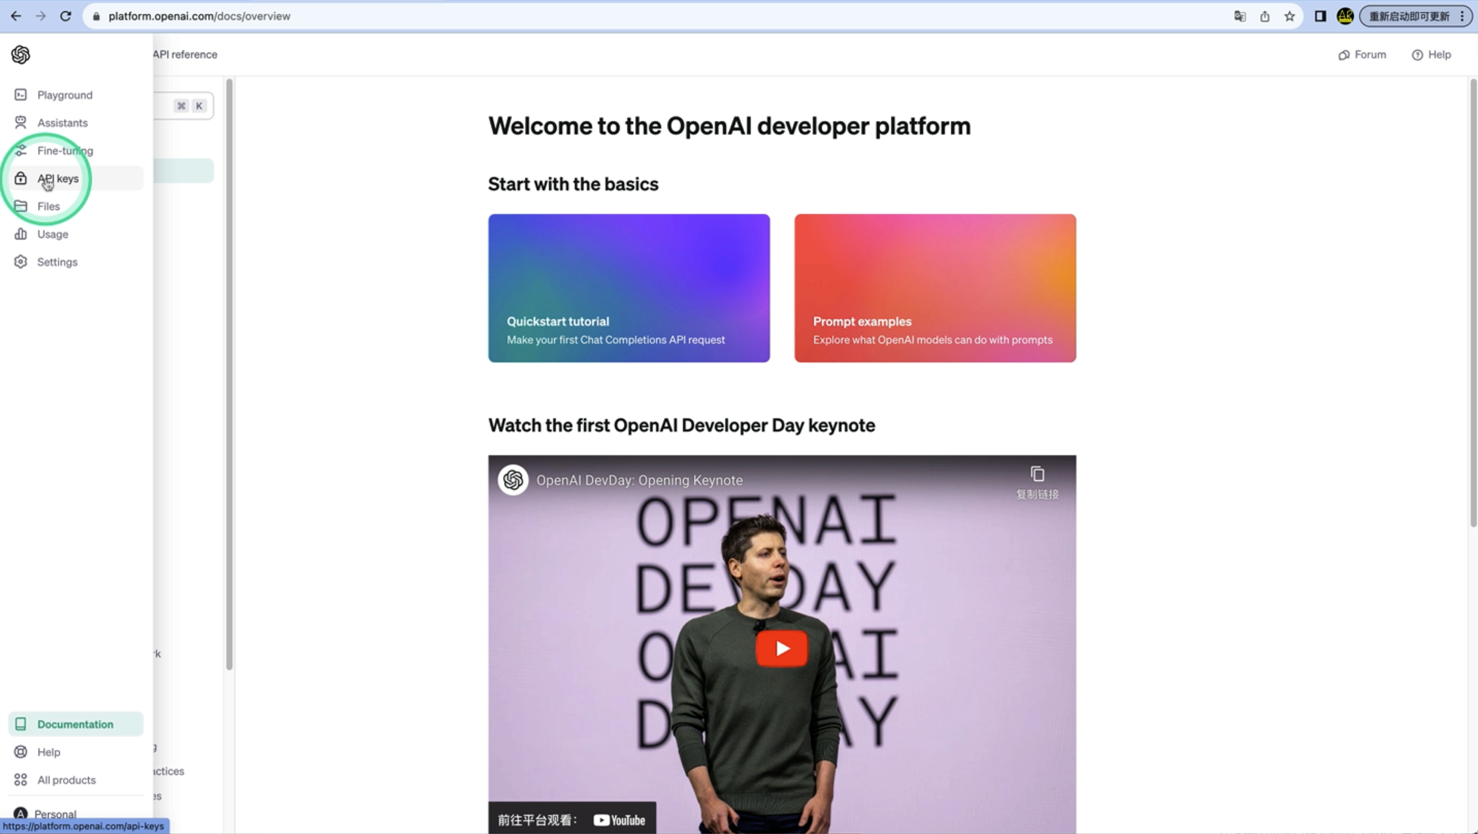Screen dimensions: 1478x834
Task: Click the Fine-tuning sliders icon
Action: 21,150
